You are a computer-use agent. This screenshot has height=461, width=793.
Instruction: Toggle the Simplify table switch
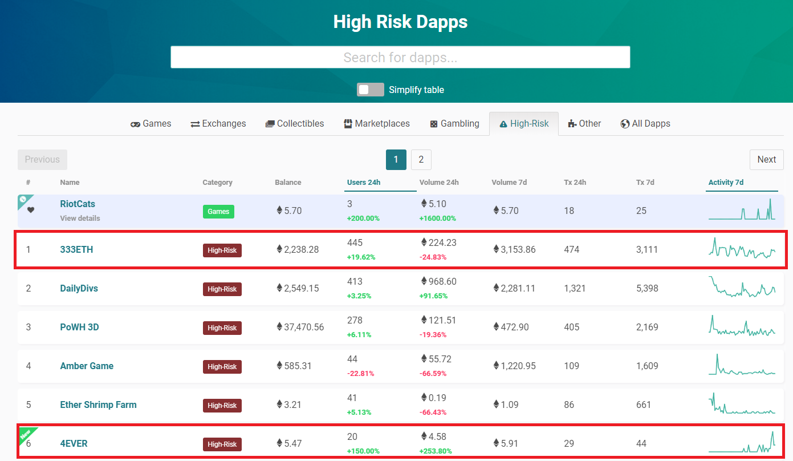[371, 90]
